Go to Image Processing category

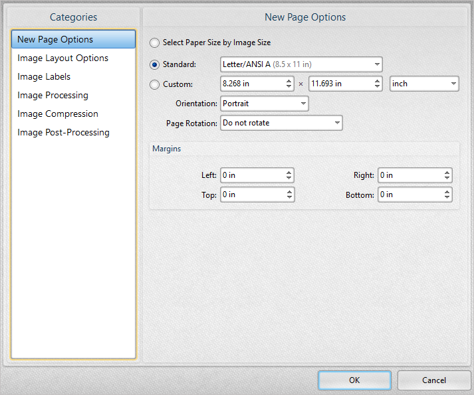coord(53,96)
